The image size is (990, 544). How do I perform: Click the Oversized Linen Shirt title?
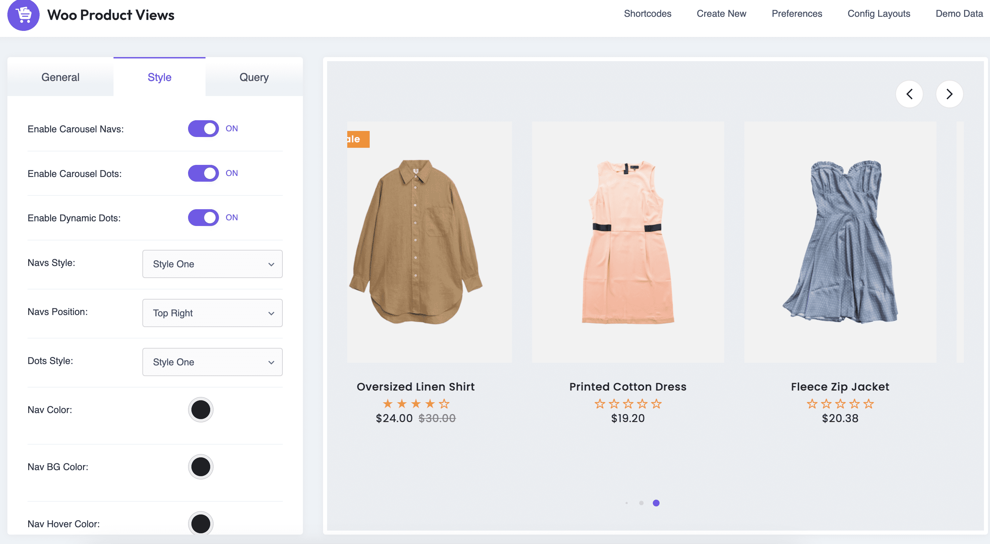pyautogui.click(x=416, y=387)
